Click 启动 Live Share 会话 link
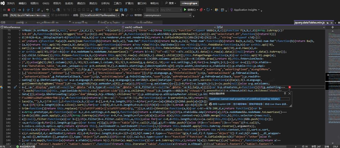 point(276,104)
